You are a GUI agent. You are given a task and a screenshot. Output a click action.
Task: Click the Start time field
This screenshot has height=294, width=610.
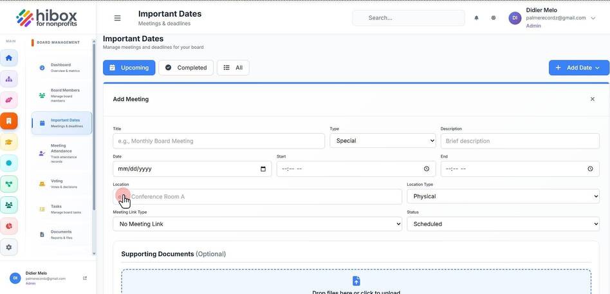(356, 169)
